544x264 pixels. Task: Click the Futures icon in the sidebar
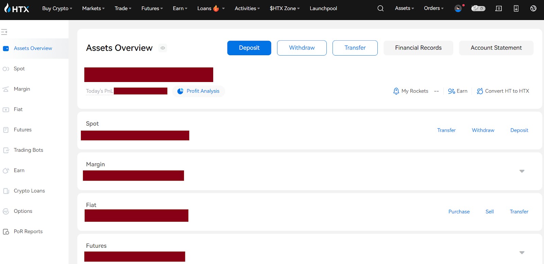pyautogui.click(x=6, y=130)
